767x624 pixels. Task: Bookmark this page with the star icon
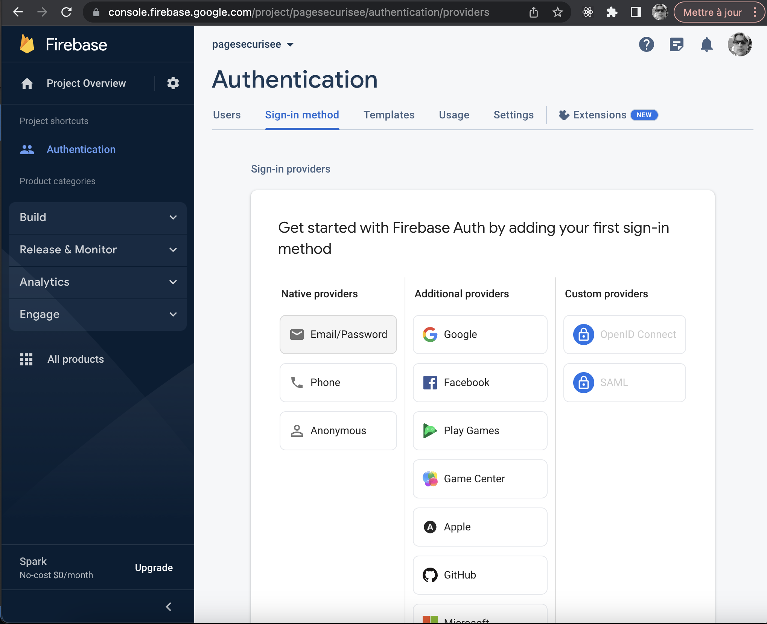pos(557,12)
